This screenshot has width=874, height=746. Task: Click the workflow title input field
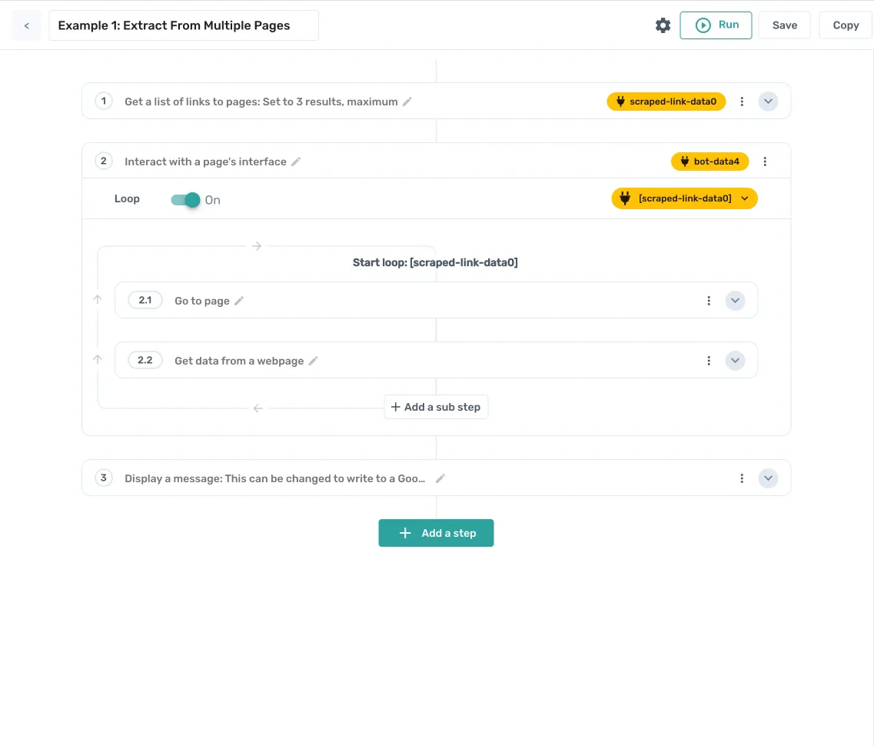pos(184,25)
